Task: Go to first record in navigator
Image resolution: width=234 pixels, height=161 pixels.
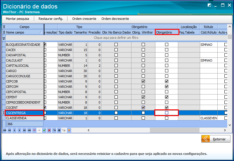Action: (4, 130)
